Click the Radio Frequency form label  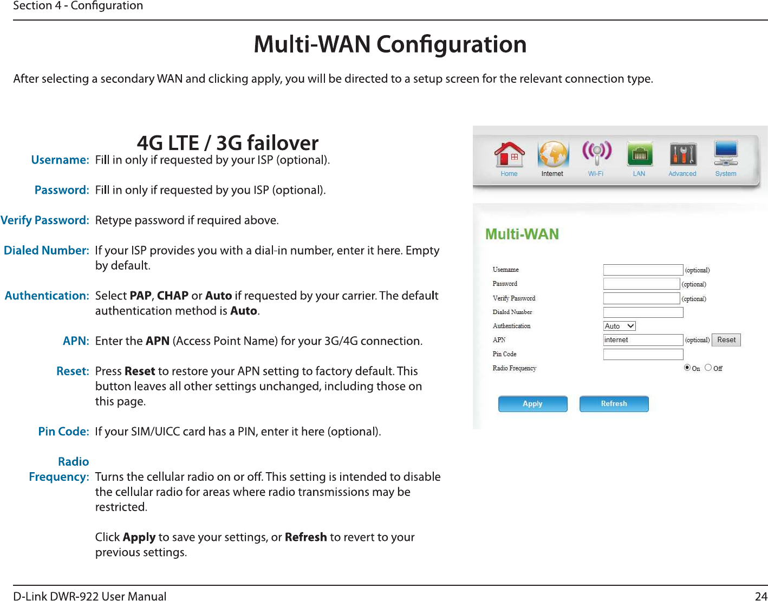pyautogui.click(x=515, y=368)
